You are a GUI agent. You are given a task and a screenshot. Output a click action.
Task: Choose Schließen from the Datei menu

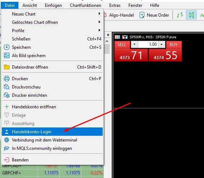point(52,39)
